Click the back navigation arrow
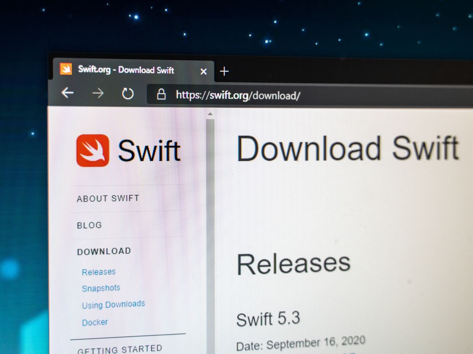Screen dimensions: 473x354 [68, 93]
